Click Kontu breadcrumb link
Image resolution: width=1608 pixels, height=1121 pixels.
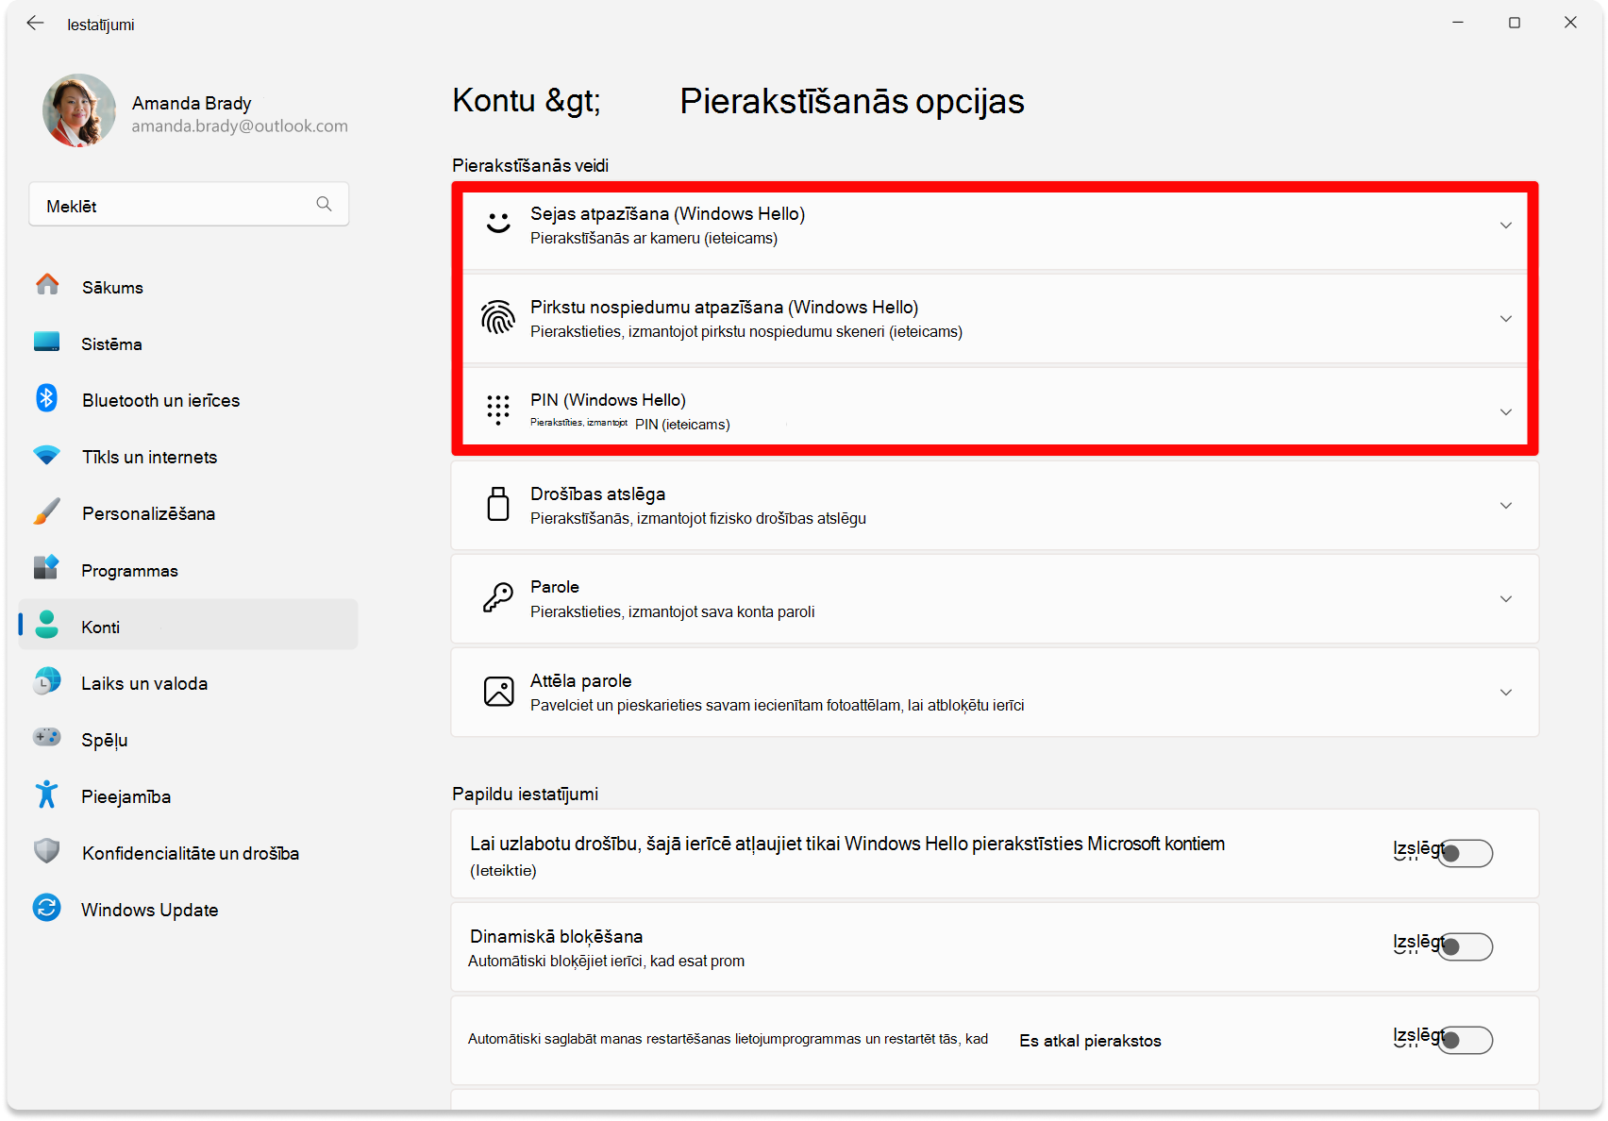click(x=527, y=100)
